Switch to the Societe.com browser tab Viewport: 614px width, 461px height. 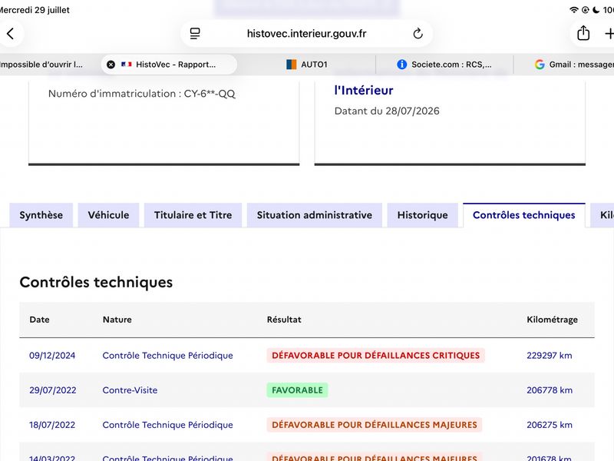(x=444, y=65)
